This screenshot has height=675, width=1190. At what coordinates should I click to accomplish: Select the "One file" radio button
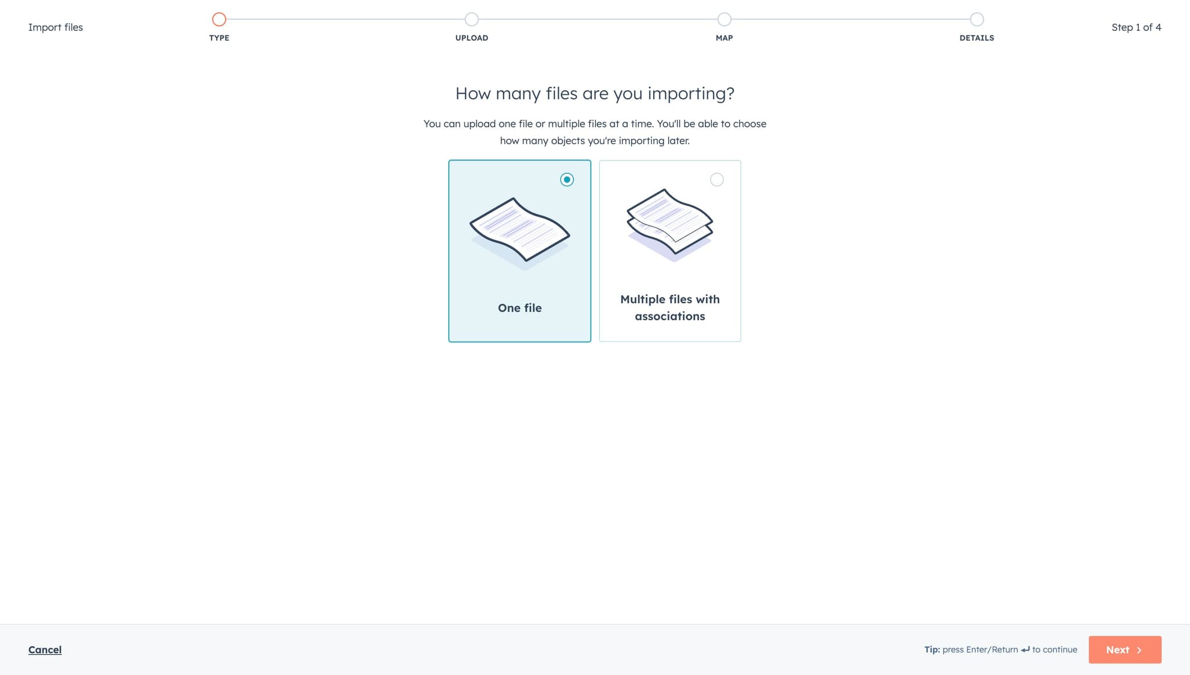tap(567, 180)
